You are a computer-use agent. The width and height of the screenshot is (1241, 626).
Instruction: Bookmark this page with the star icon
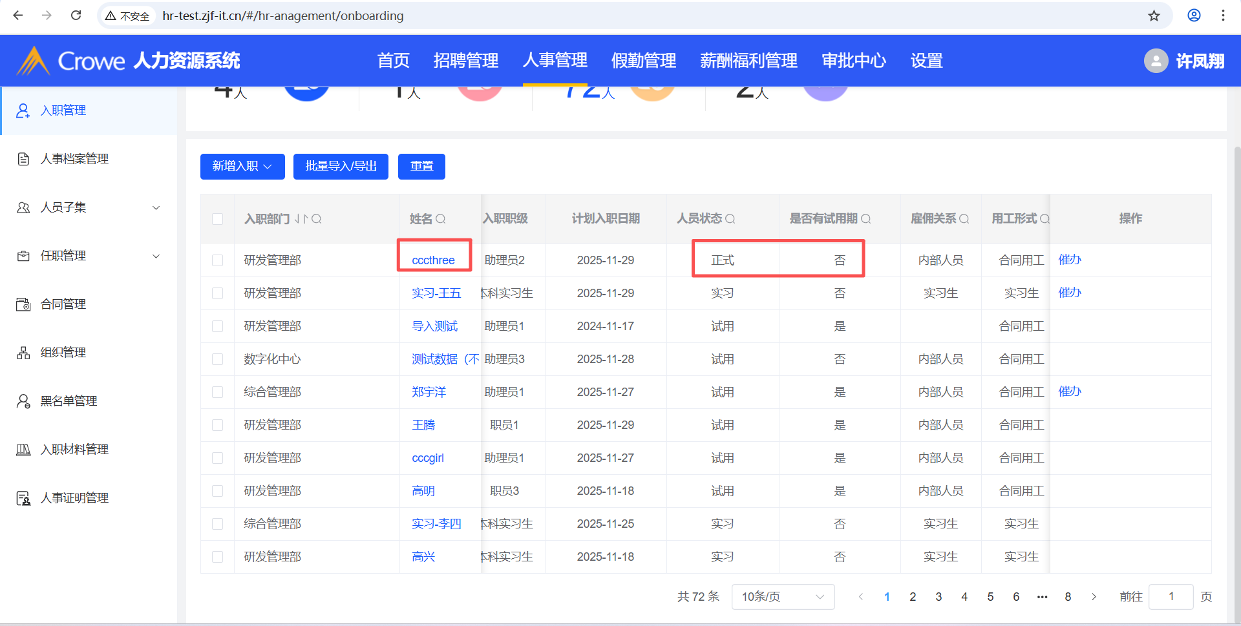[1154, 16]
